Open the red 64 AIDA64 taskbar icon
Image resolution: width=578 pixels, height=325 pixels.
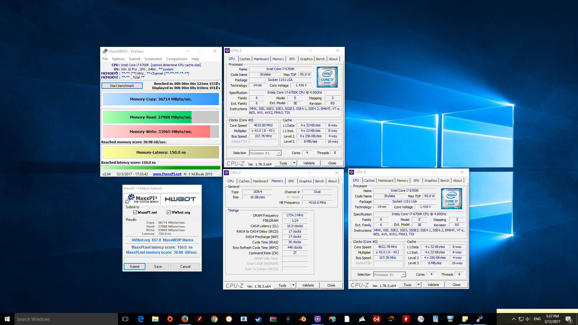[377, 319]
